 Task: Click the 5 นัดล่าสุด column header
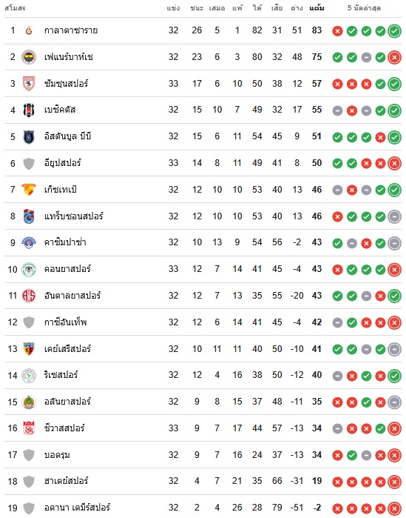click(364, 8)
